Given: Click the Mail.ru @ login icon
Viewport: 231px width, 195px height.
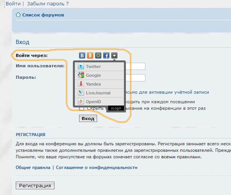Looking at the screenshot, I should coord(98,56).
